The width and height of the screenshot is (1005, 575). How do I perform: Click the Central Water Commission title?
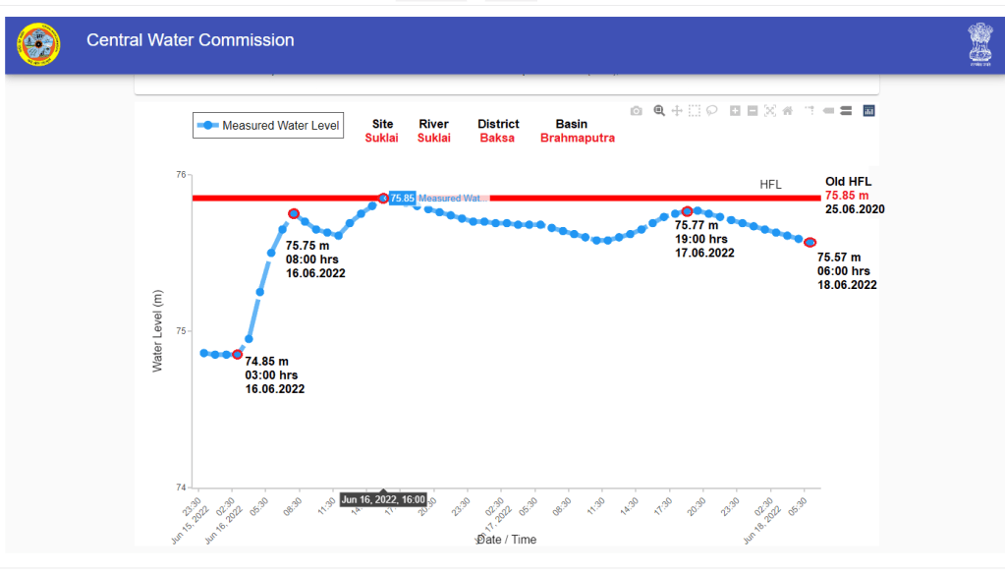click(191, 40)
